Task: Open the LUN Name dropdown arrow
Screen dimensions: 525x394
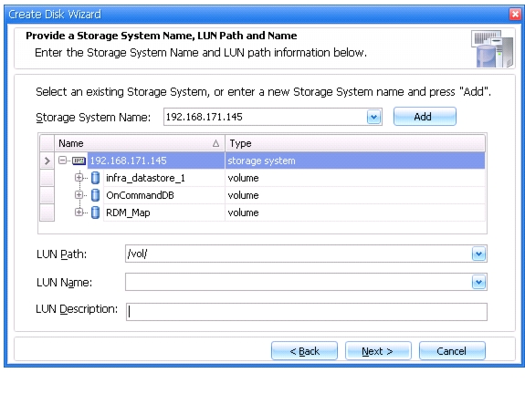Action: [x=479, y=282]
